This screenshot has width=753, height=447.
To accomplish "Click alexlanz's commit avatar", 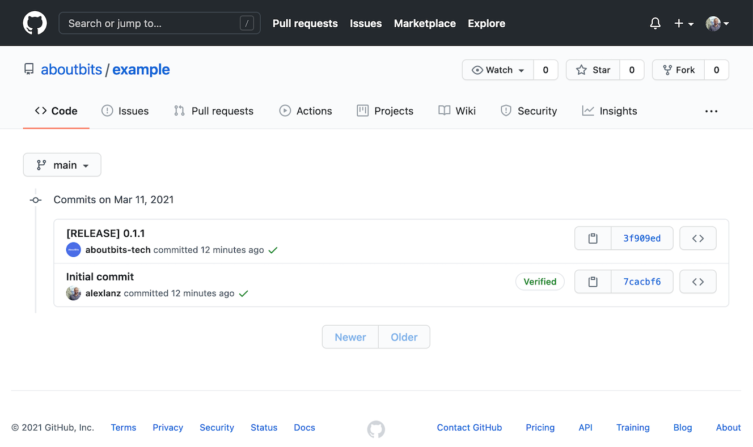I will [73, 293].
